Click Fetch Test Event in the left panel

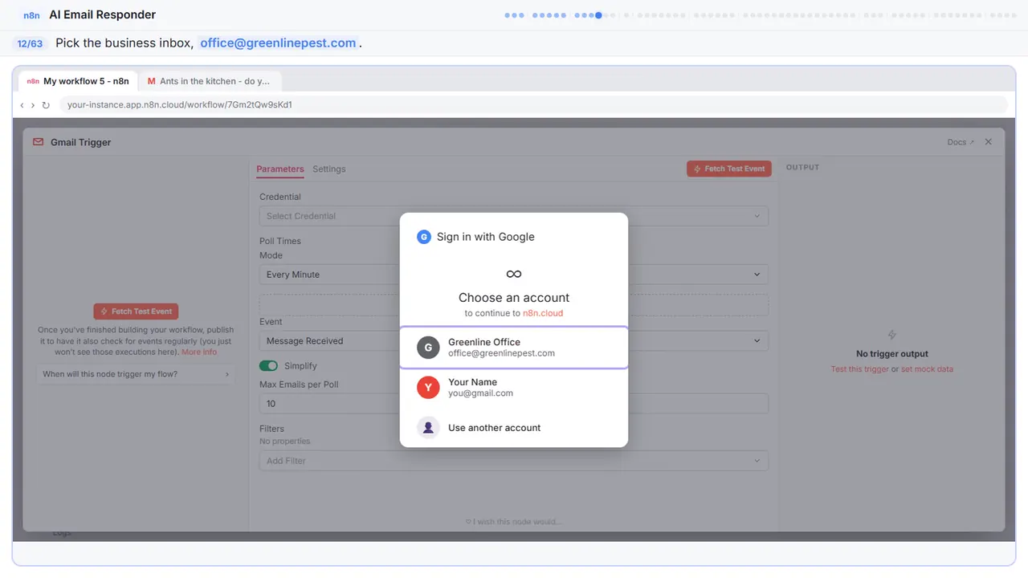click(136, 311)
